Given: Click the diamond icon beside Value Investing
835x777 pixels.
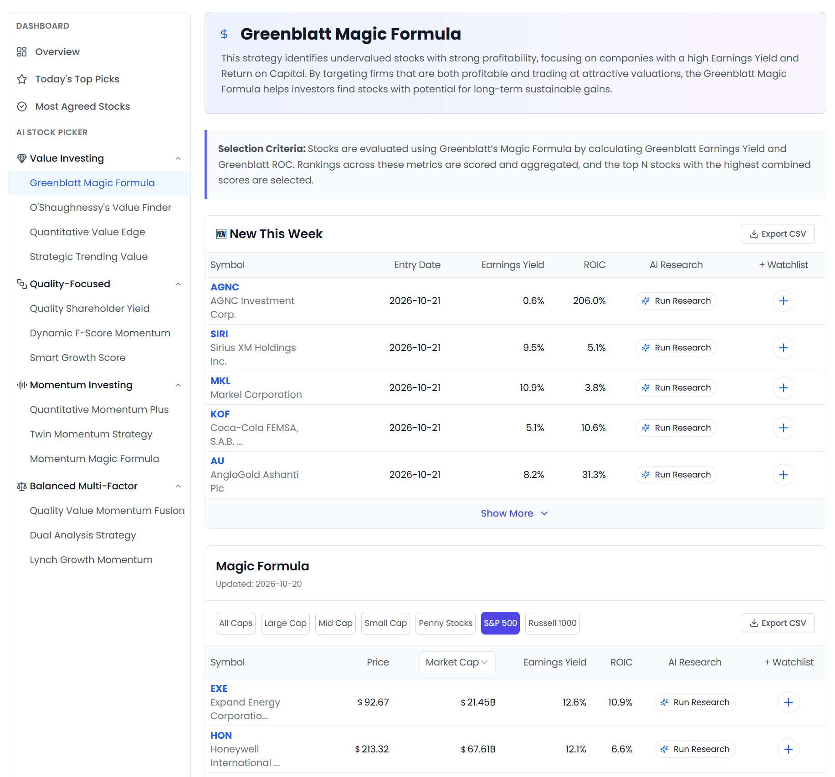Looking at the screenshot, I should pyautogui.click(x=21, y=158).
